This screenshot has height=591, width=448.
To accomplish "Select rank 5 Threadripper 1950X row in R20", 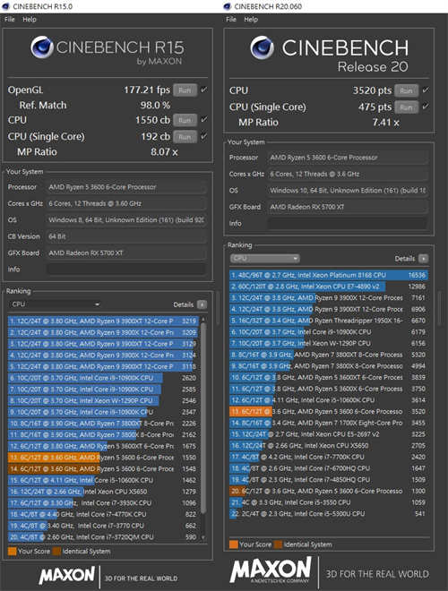I will [329, 321].
